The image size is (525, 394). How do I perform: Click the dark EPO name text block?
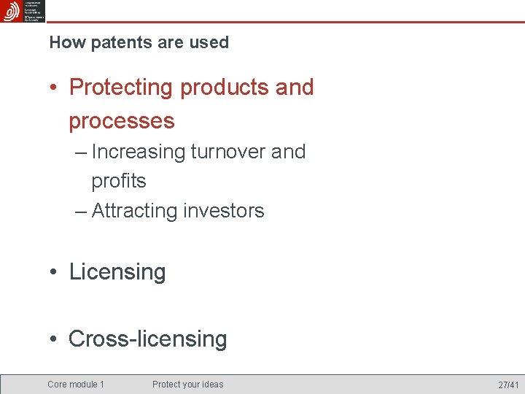[34, 12]
